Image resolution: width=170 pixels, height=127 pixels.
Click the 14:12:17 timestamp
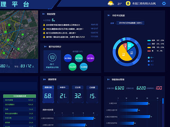click(x=94, y=29)
